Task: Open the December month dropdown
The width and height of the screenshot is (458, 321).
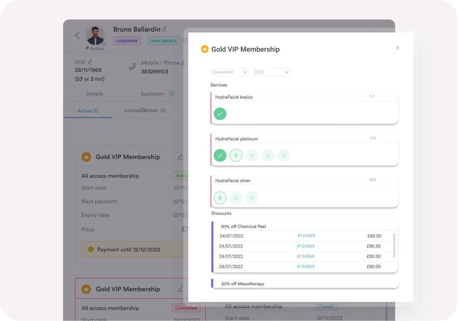Action: (230, 72)
